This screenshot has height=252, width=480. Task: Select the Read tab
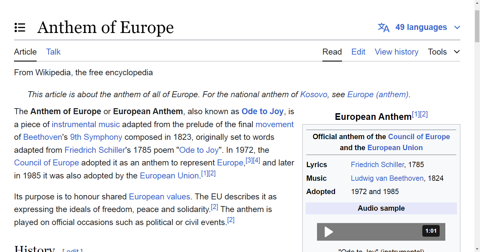[x=332, y=52]
